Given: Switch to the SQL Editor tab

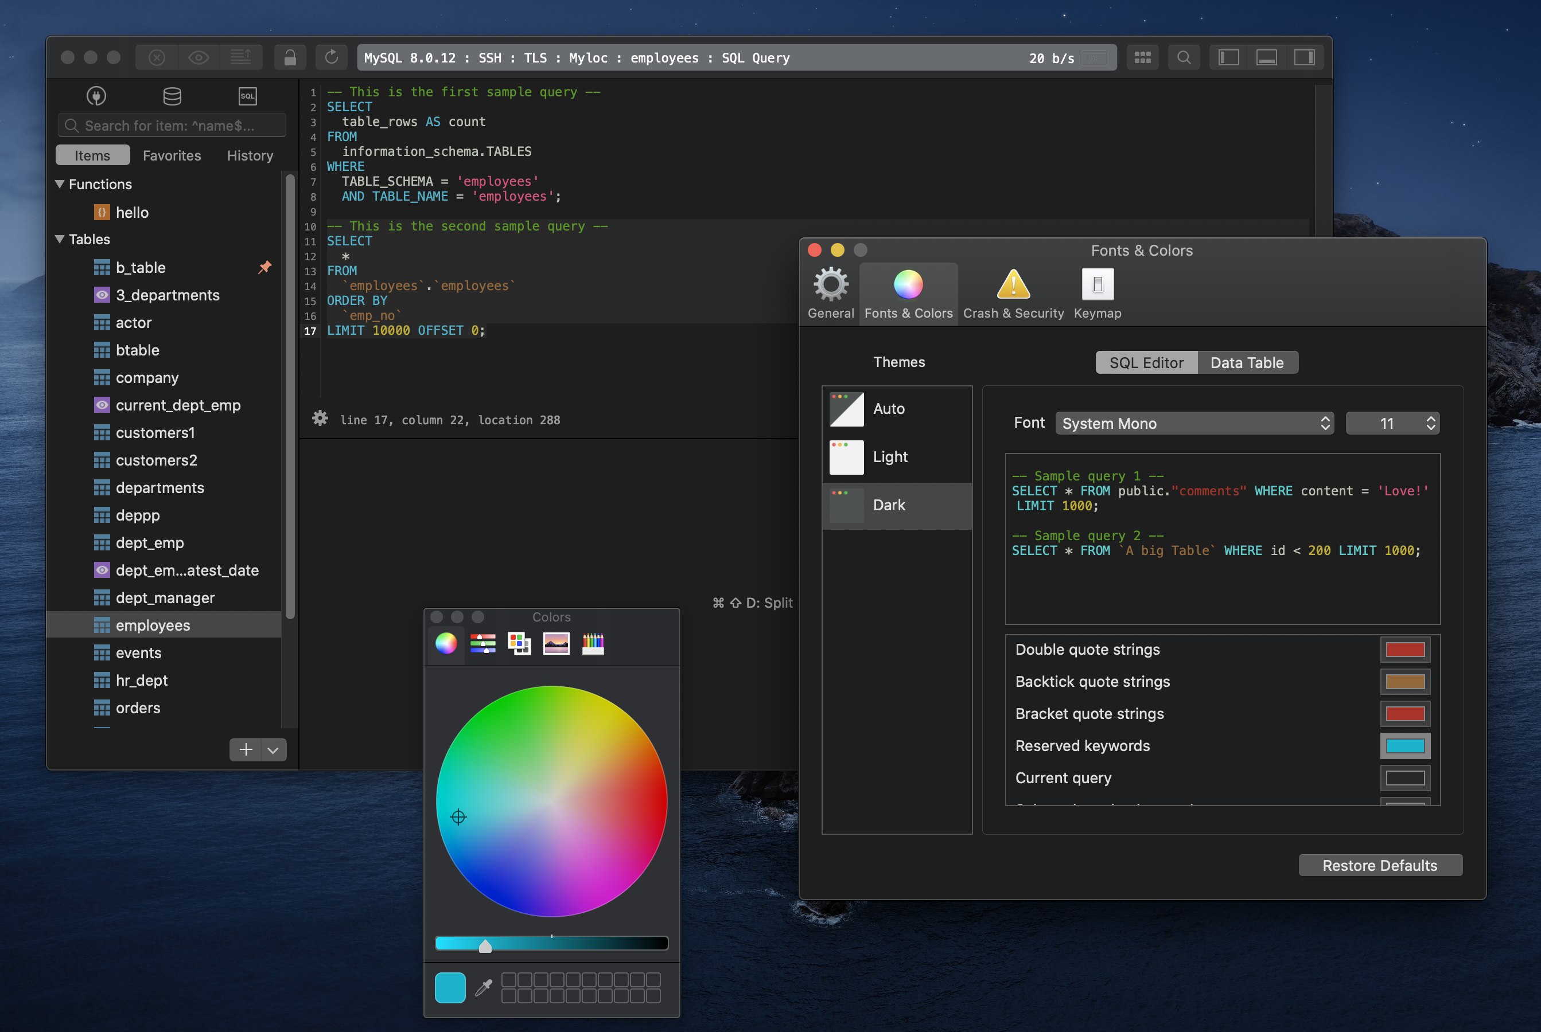Looking at the screenshot, I should click(1145, 362).
